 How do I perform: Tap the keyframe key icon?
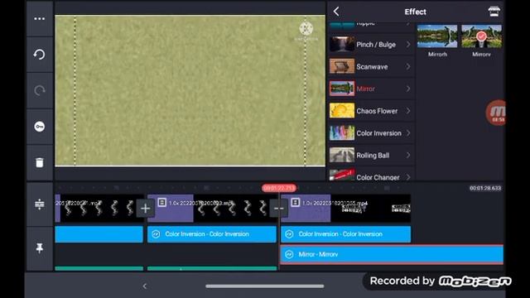pyautogui.click(x=40, y=127)
